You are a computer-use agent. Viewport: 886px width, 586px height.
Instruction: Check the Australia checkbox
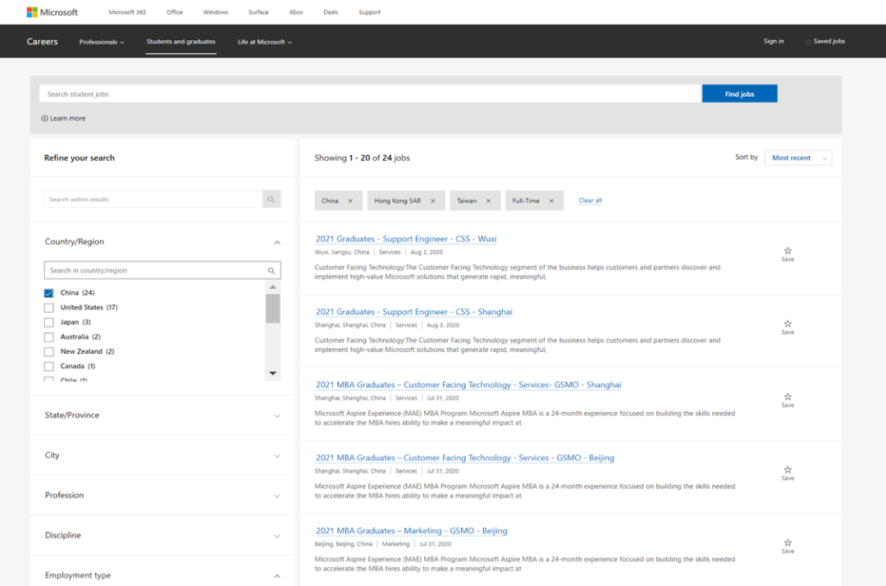click(48, 336)
